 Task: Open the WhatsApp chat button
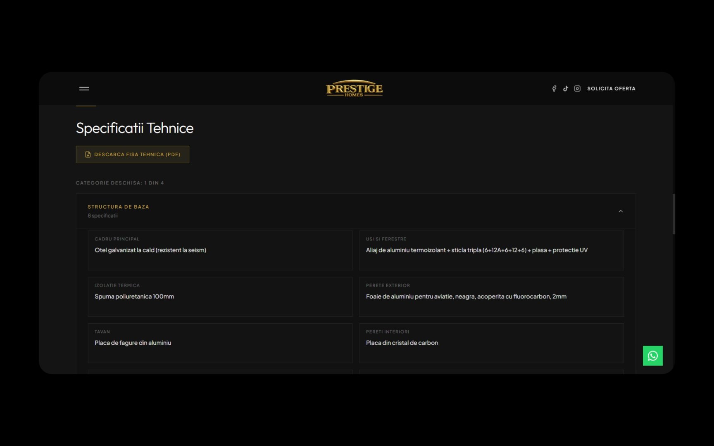click(652, 356)
